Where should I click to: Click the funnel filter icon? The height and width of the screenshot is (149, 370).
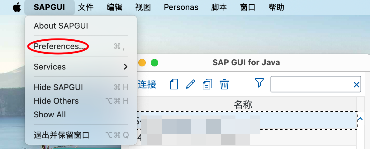pyautogui.click(x=259, y=83)
